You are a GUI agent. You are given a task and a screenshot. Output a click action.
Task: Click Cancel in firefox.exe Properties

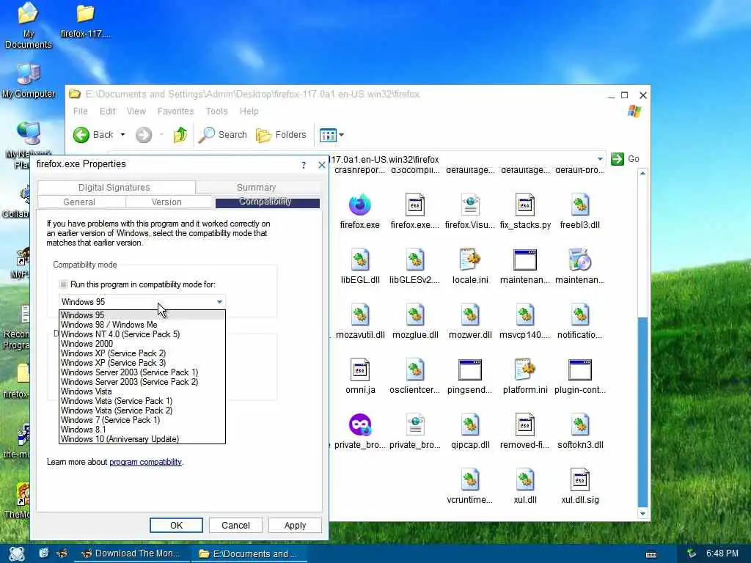tap(235, 525)
